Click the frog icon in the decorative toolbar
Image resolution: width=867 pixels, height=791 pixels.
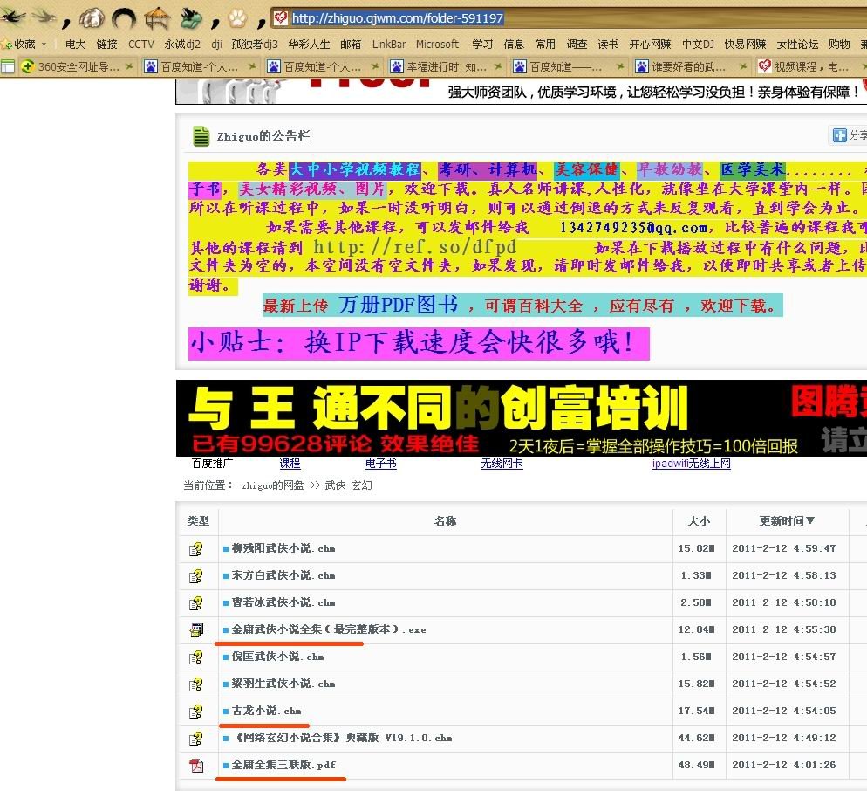pyautogui.click(x=190, y=17)
